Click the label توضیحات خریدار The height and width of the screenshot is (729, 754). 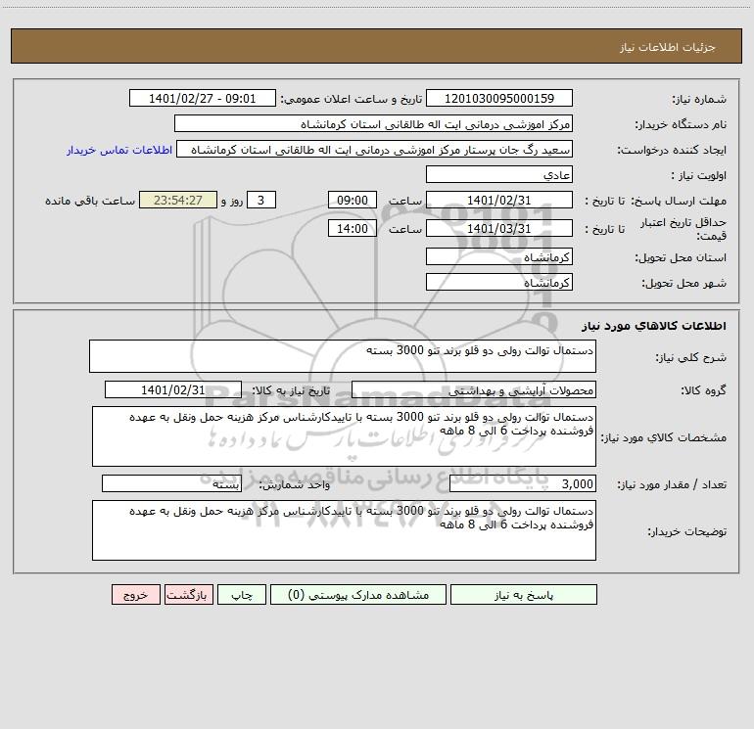(x=686, y=531)
